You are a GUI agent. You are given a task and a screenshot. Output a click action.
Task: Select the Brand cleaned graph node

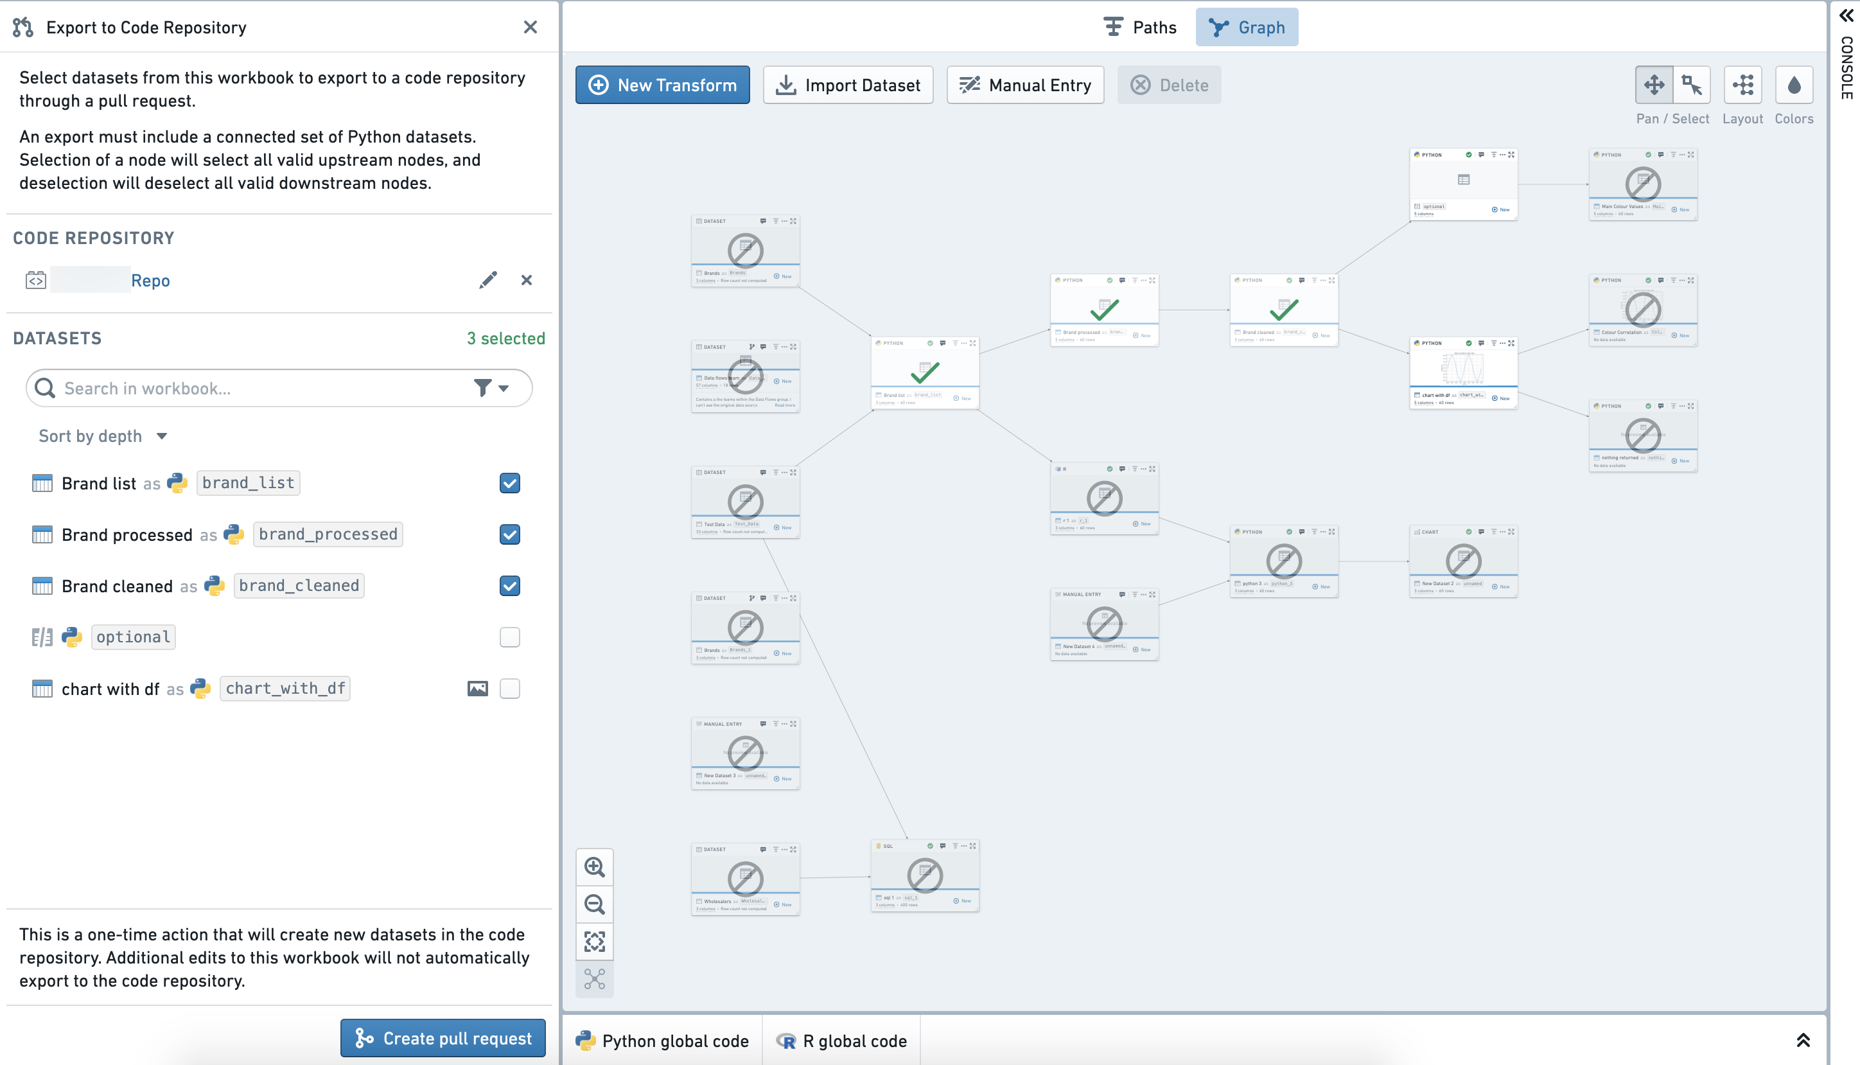(x=1284, y=310)
